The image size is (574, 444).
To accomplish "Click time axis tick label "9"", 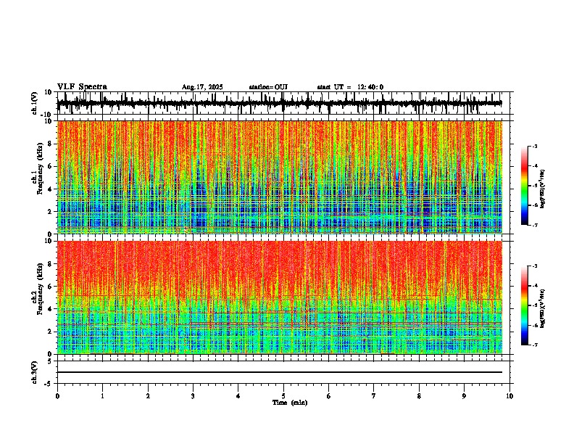I will 464,396.
